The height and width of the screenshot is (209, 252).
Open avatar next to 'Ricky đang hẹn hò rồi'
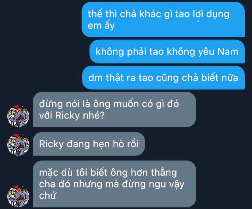tap(18, 145)
